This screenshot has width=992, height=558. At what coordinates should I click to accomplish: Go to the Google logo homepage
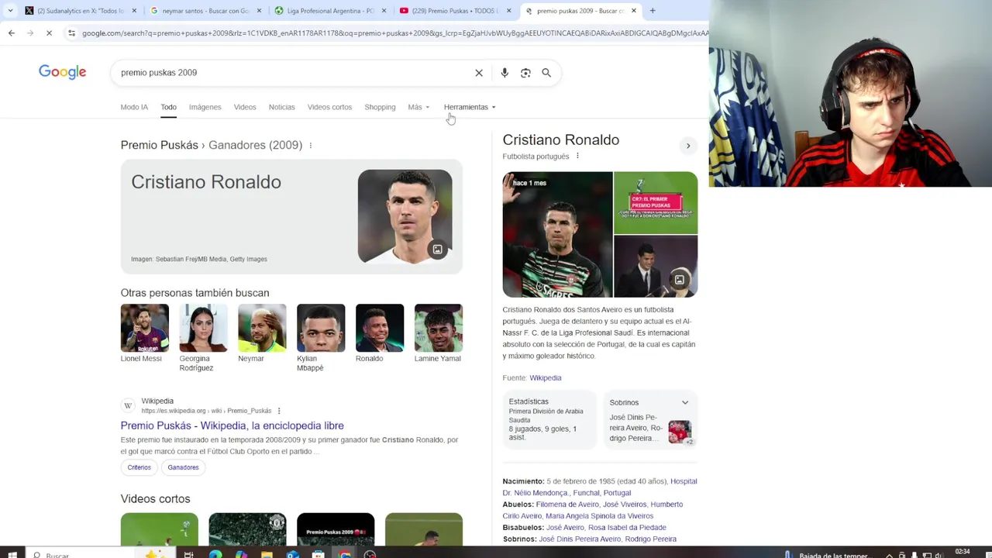click(63, 72)
